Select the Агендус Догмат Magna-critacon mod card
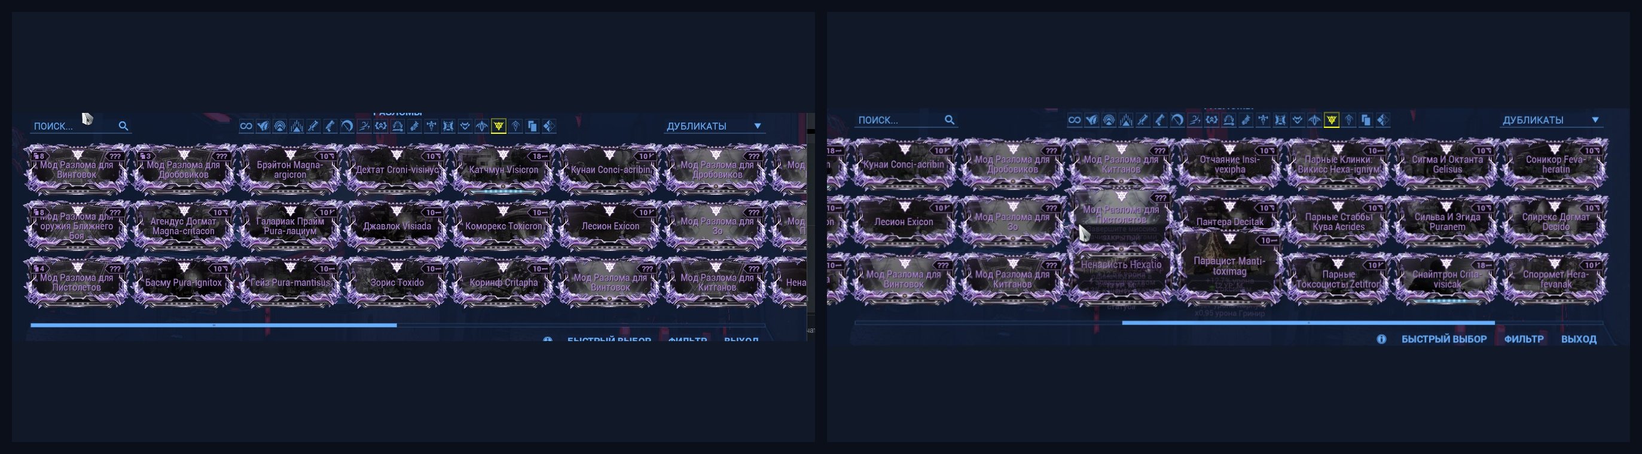The height and width of the screenshot is (454, 1642). 183,226
